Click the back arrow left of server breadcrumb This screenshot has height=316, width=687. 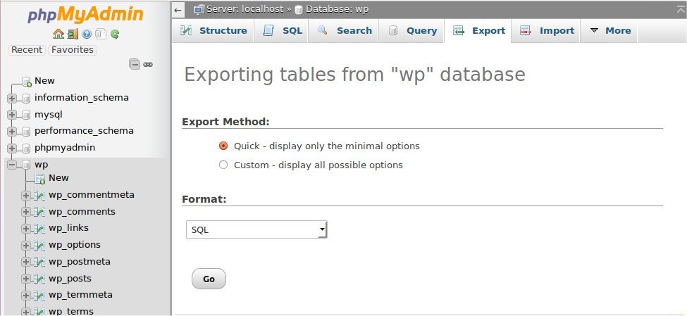(x=179, y=9)
